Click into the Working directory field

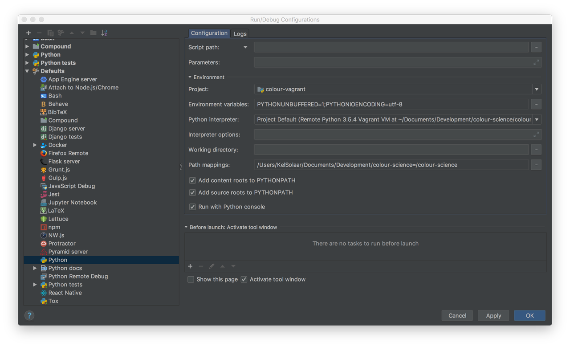click(391, 150)
